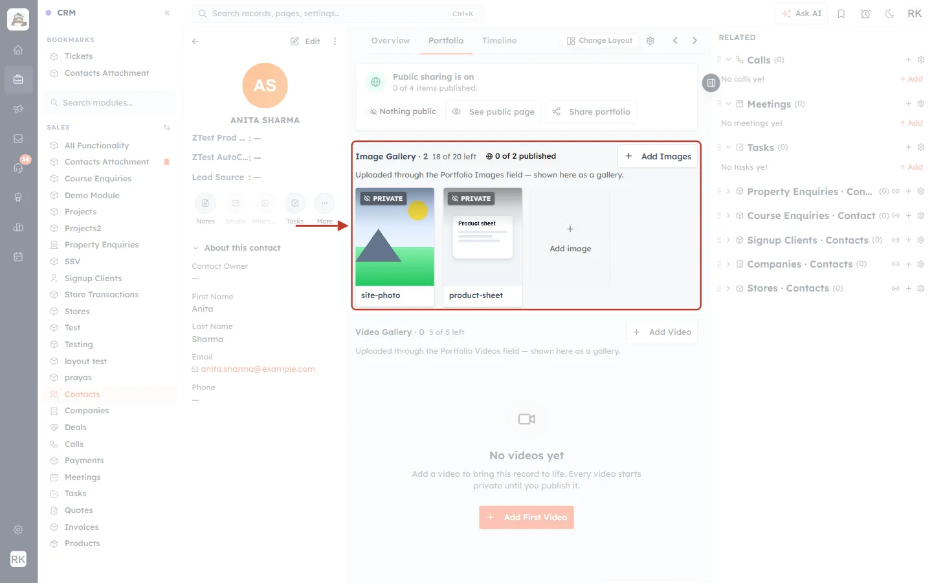Open settings gear beside Meetings
Image resolution: width=932 pixels, height=583 pixels.
(x=921, y=104)
